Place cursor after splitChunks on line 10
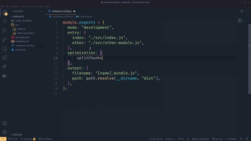The image size is (251, 141). [102, 58]
